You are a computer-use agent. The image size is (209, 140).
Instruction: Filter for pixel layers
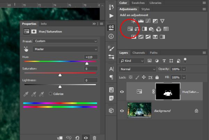[149, 61]
